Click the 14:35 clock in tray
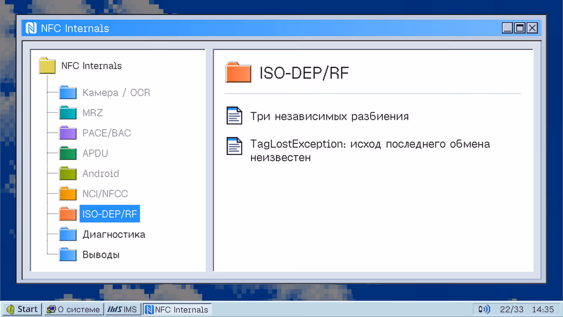Viewport: 563px width, 317px height. [543, 309]
